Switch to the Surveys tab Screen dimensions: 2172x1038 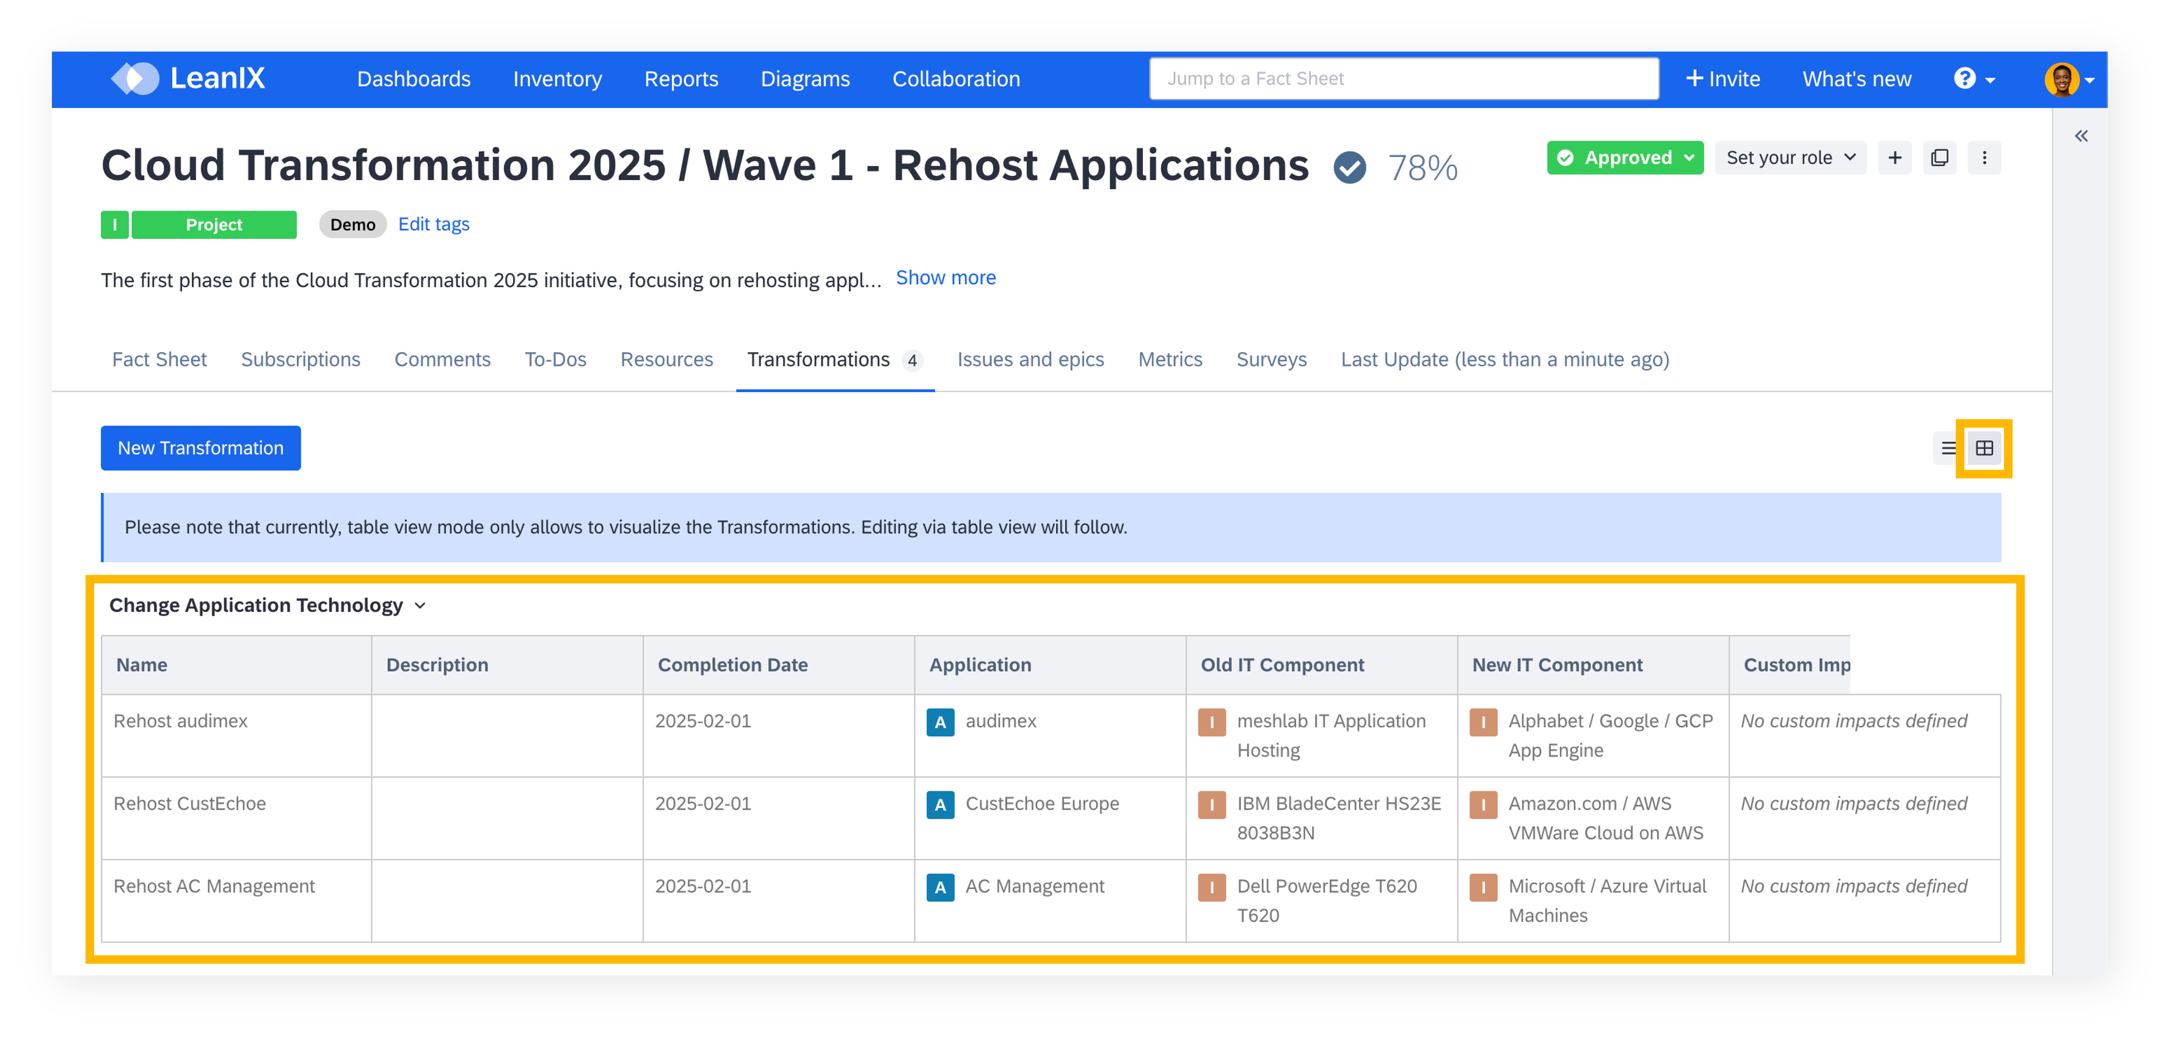tap(1272, 360)
